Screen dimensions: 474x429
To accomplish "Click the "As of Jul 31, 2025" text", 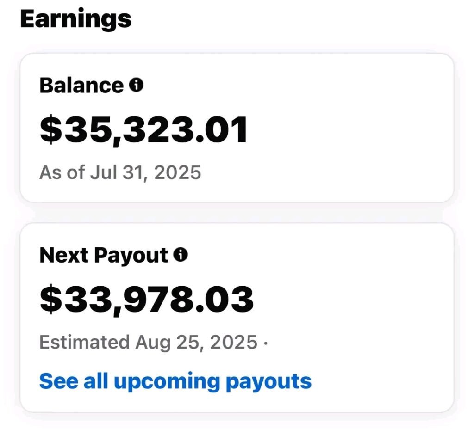I will click(x=120, y=172).
